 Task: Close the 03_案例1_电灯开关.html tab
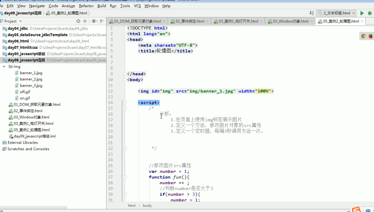(261, 22)
